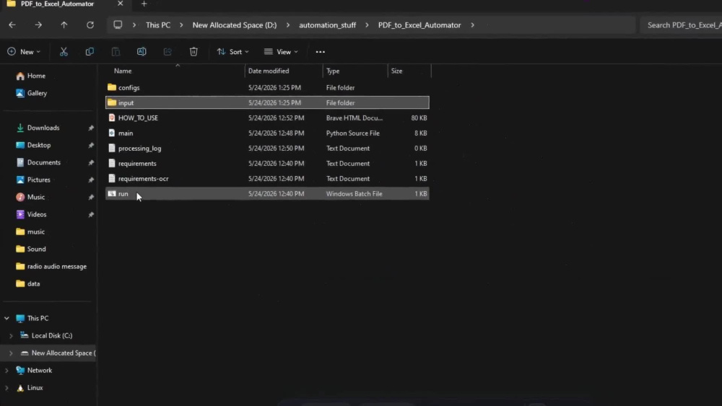Unpin Downloads using its pin icon

pyautogui.click(x=91, y=128)
